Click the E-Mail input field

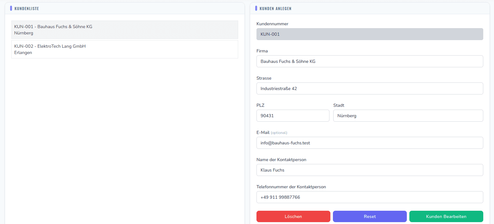[370, 143]
